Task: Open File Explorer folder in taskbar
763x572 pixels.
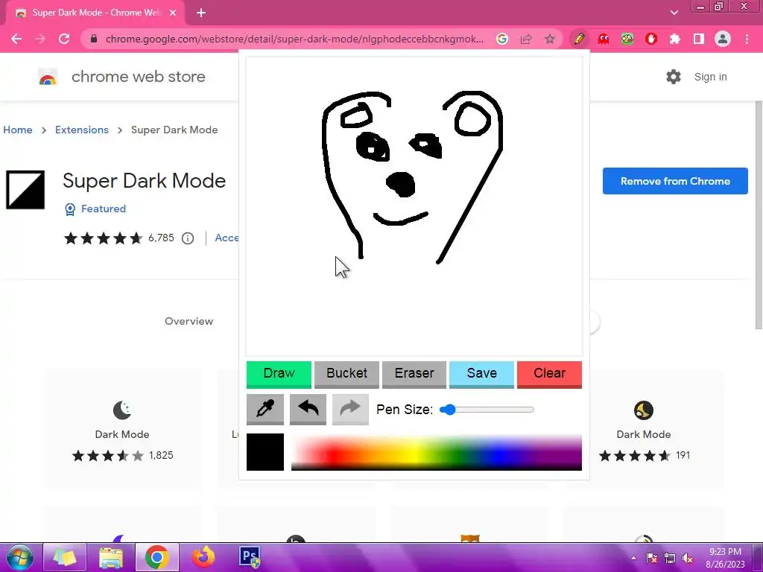Action: pyautogui.click(x=111, y=557)
